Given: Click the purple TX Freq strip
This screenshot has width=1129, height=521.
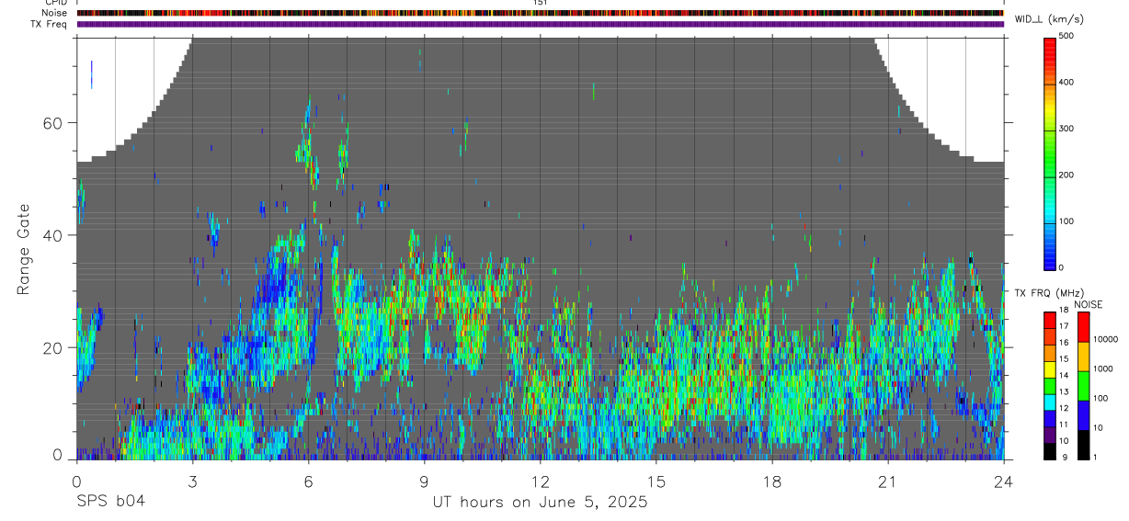Looking at the screenshot, I should point(540,24).
